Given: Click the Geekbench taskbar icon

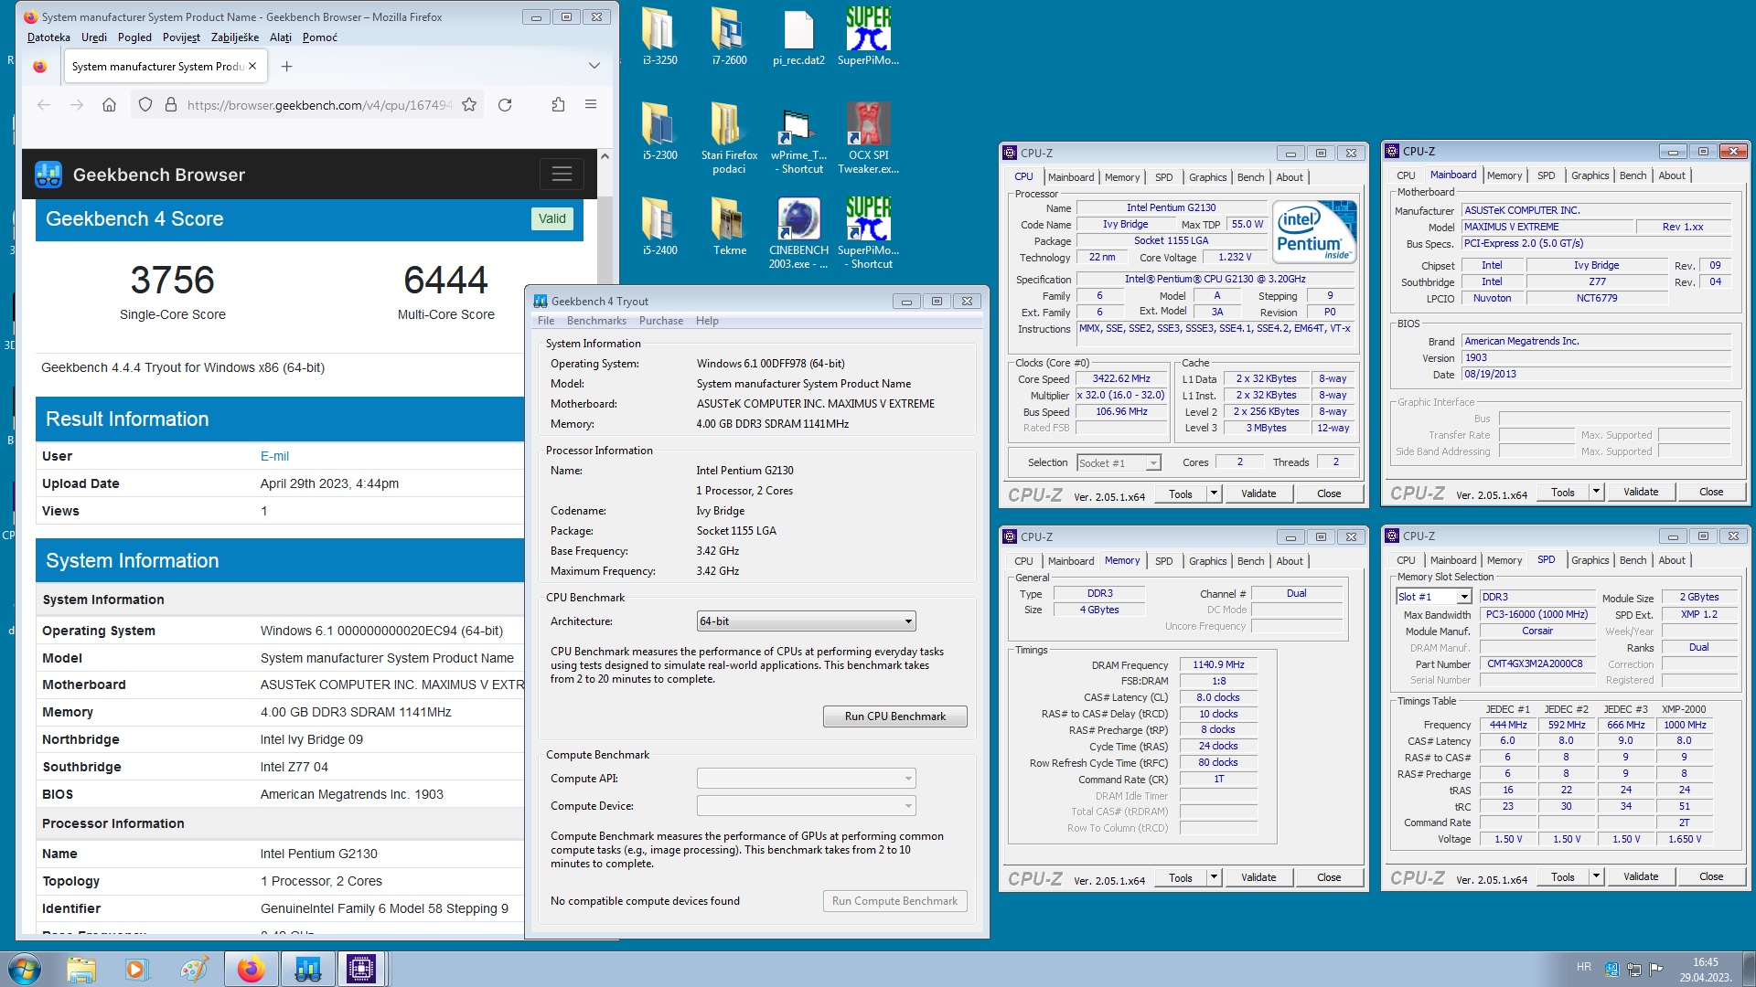Looking at the screenshot, I should [x=306, y=969].
